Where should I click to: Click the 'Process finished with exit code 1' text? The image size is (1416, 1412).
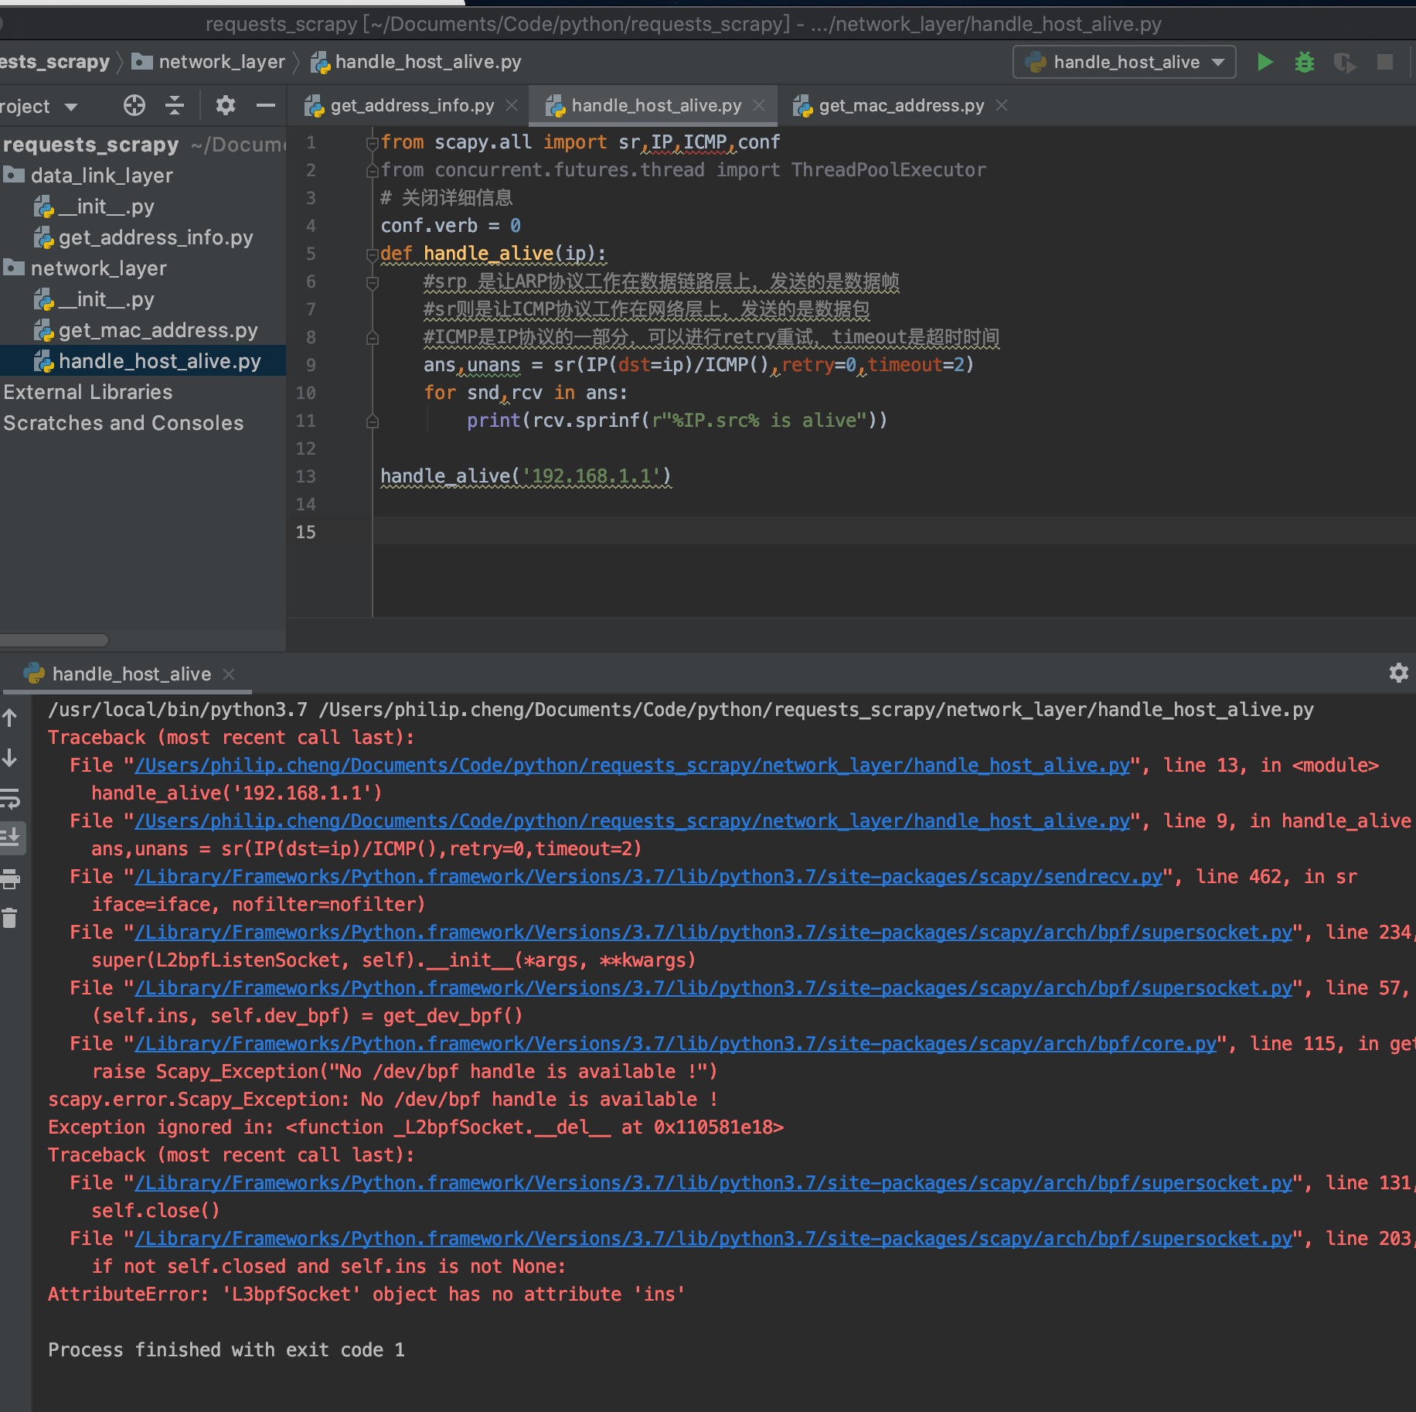click(226, 1350)
